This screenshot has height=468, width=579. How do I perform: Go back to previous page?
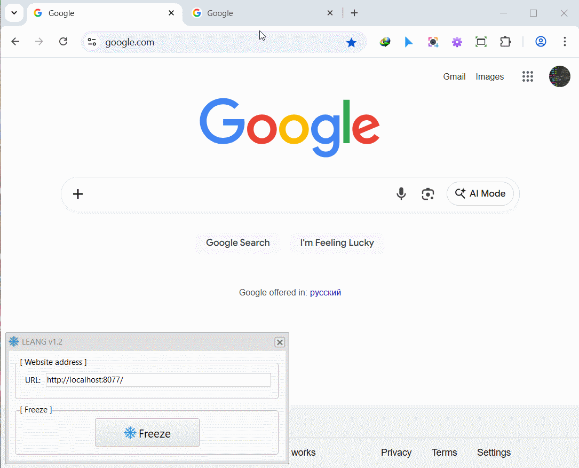click(15, 41)
